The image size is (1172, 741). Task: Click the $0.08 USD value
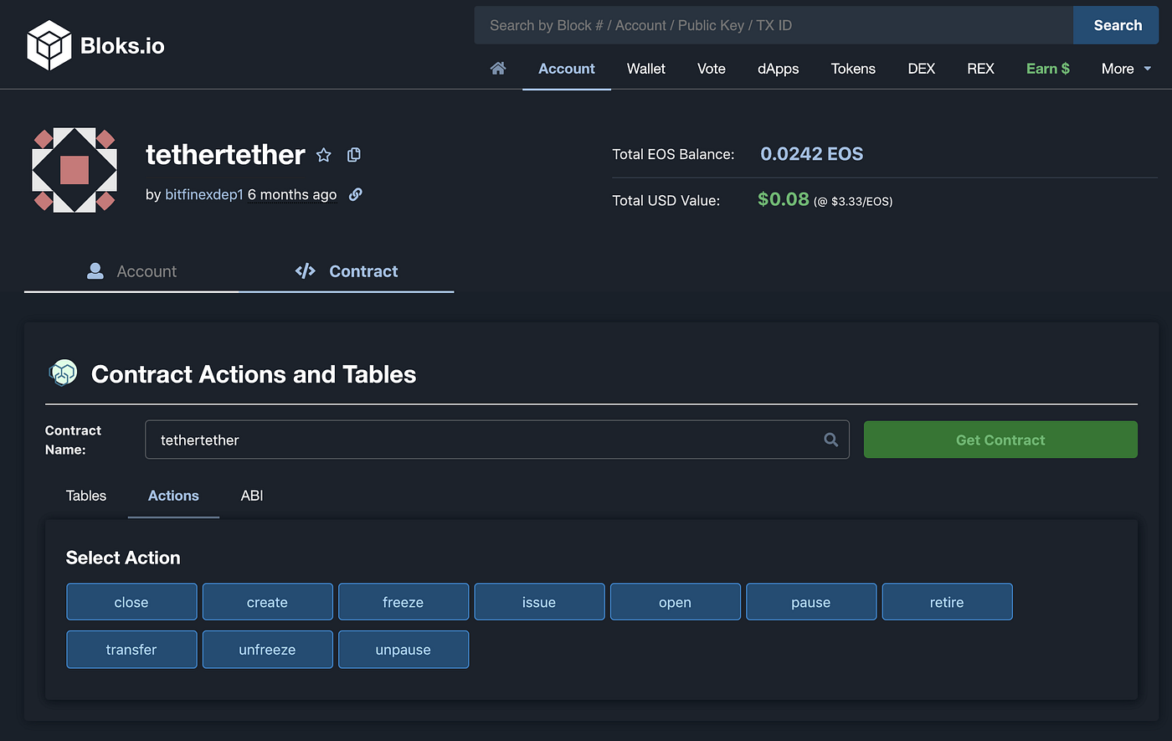tap(784, 199)
